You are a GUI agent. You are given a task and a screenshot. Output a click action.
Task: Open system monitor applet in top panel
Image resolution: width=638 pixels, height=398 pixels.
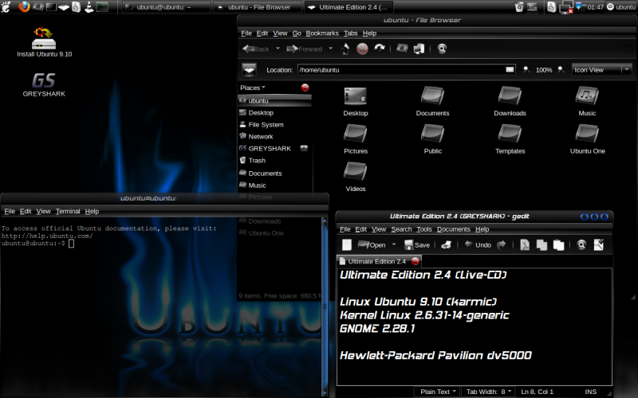pyautogui.click(x=102, y=7)
